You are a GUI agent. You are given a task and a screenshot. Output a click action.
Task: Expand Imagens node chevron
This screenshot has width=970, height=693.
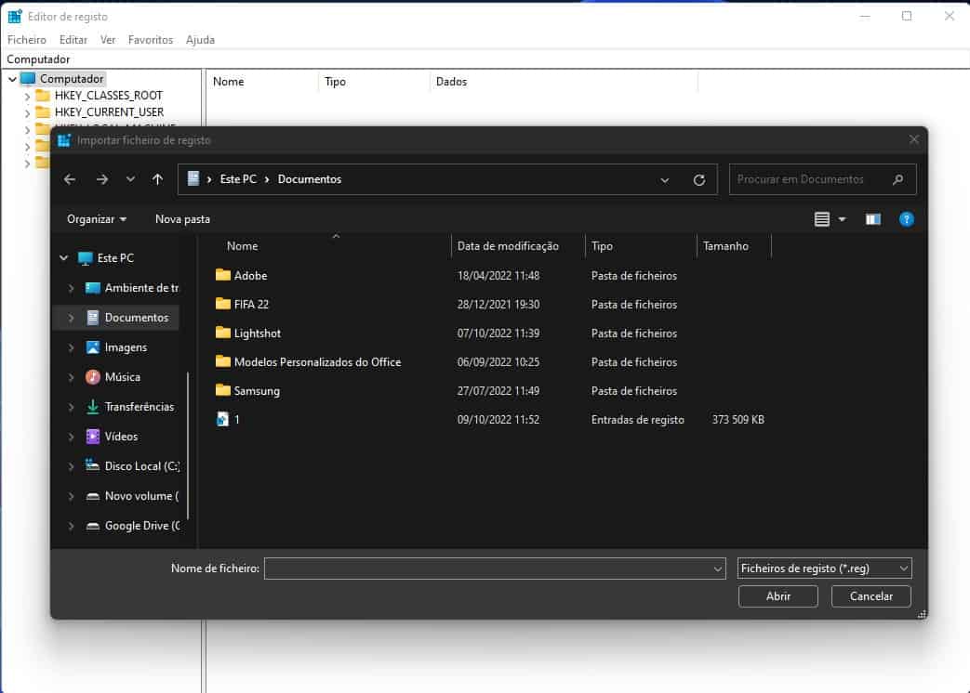[71, 347]
